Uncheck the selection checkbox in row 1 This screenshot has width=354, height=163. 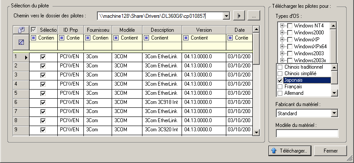click(x=43, y=57)
